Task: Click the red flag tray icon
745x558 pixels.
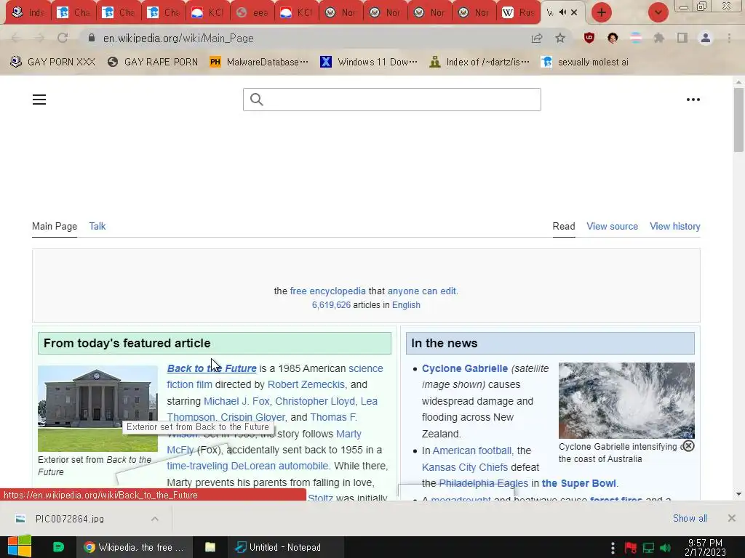Action: [x=631, y=548]
